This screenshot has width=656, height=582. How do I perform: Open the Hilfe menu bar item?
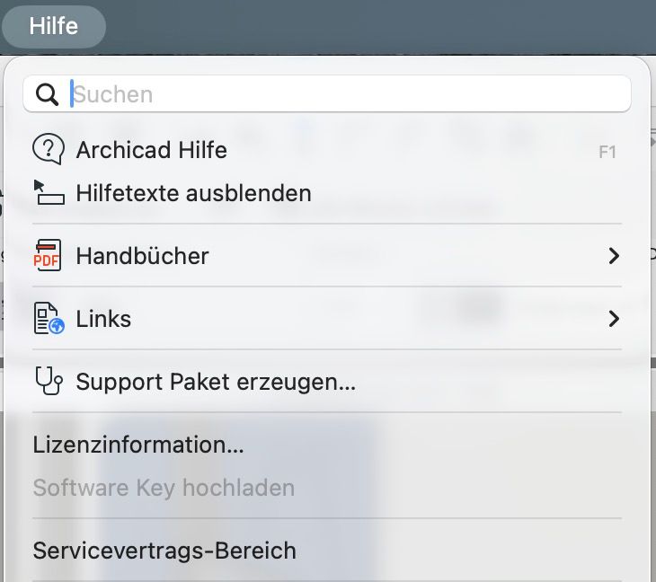click(x=54, y=26)
